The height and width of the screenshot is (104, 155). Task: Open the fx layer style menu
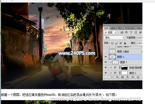117,77
